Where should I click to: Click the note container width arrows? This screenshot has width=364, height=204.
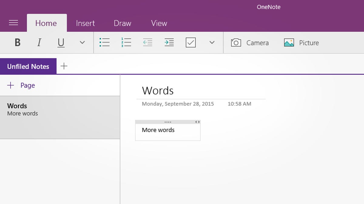pos(197,122)
